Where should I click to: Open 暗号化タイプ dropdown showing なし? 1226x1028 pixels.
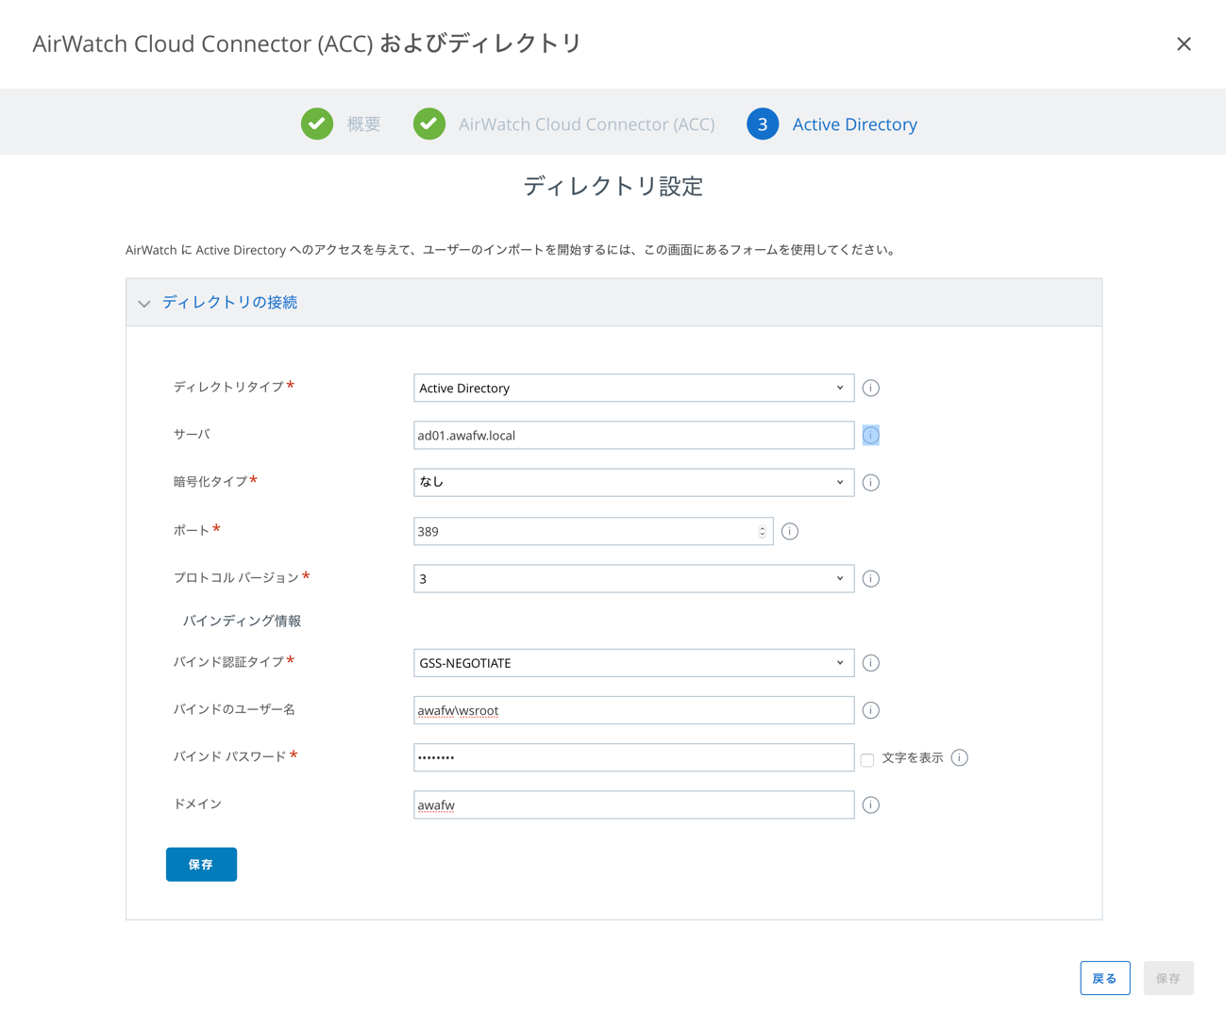tap(634, 482)
